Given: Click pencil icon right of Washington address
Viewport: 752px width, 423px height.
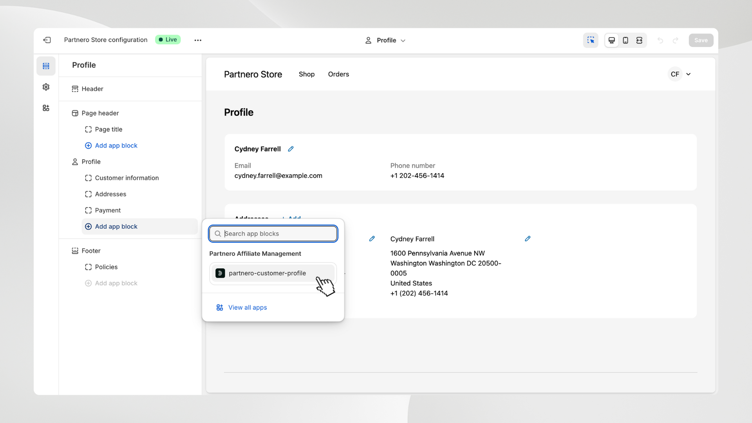Looking at the screenshot, I should click(x=528, y=239).
